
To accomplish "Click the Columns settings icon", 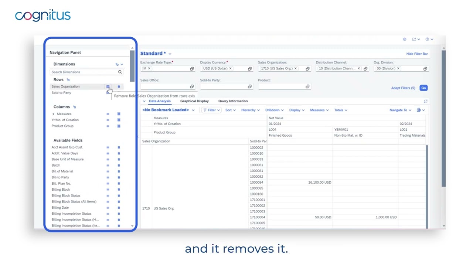I will point(74,107).
